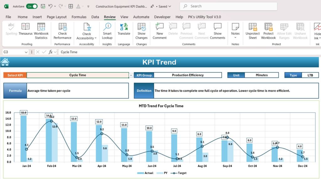Screen dimensions: 321x179
Task: Click the LTB type cell
Action: click(x=310, y=75)
